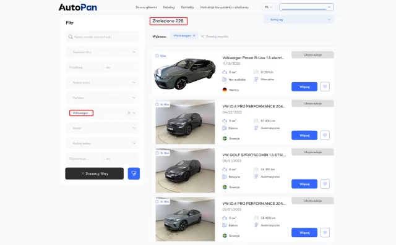Click the clock icon on Golf Sportscombi card
The width and height of the screenshot is (396, 245).
(x=157, y=153)
